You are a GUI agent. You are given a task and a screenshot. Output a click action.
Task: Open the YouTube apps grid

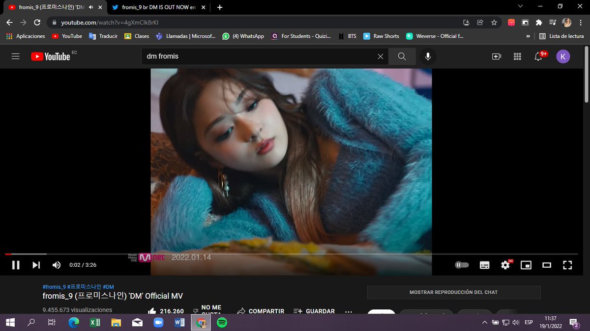pos(517,56)
